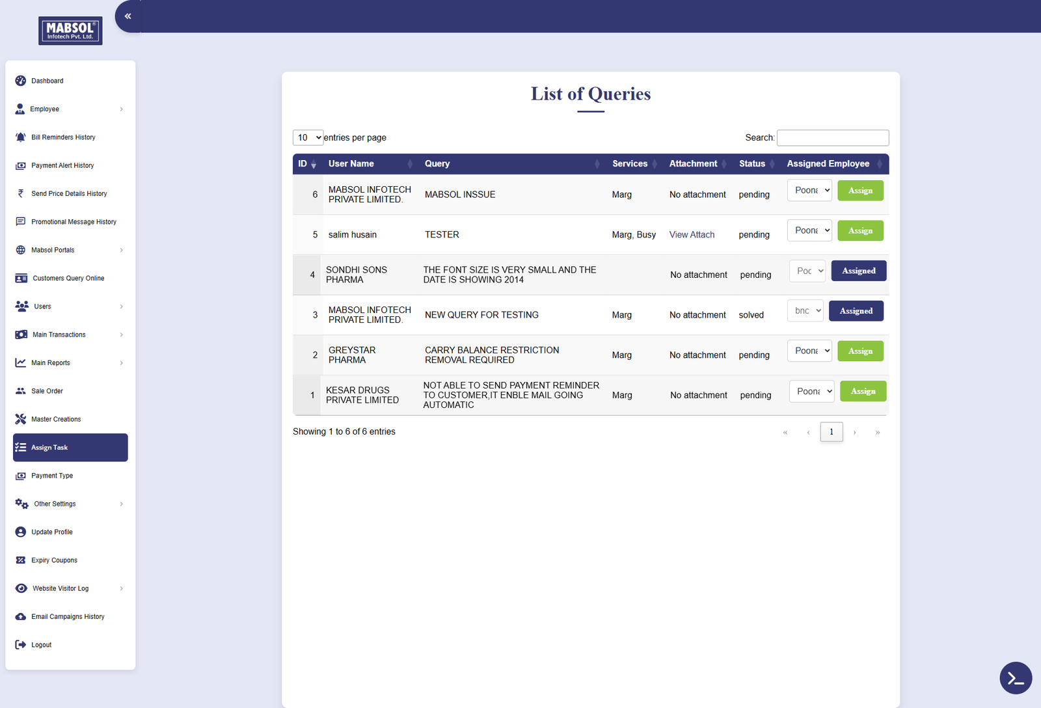Screen dimensions: 1041x708
Task: Open the View Attach link for TESTER
Action: tap(692, 235)
